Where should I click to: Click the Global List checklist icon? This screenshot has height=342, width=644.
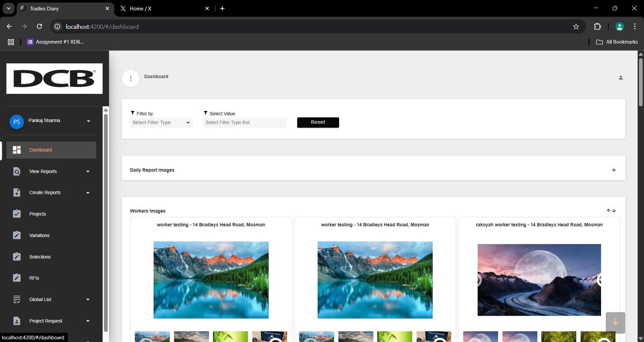click(x=17, y=300)
